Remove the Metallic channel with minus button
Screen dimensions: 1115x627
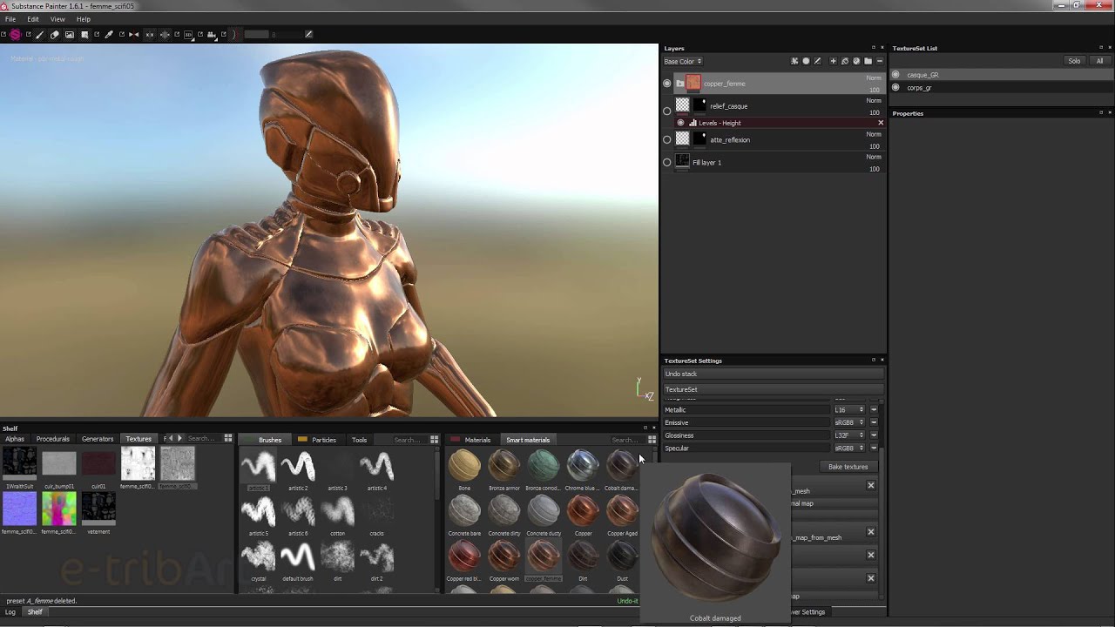click(x=874, y=409)
